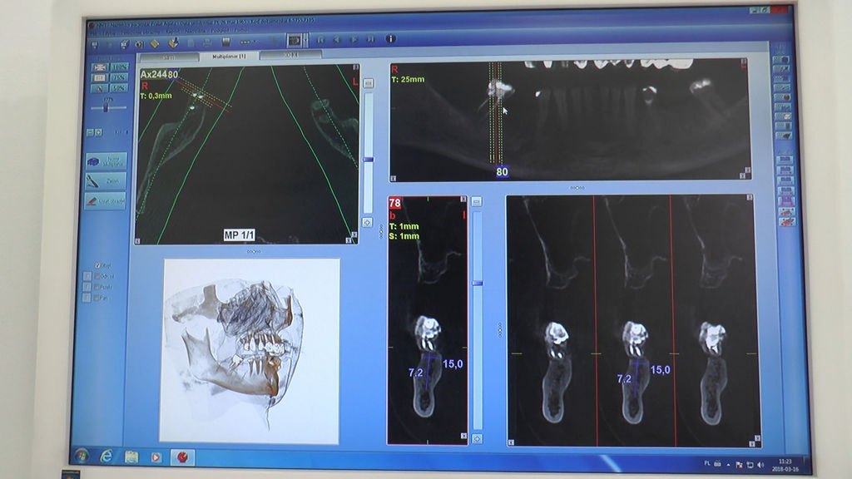This screenshot has height=479, width=852.
Task: Open the dropdown arrow beside the view thumbnail
Action: coord(305,41)
